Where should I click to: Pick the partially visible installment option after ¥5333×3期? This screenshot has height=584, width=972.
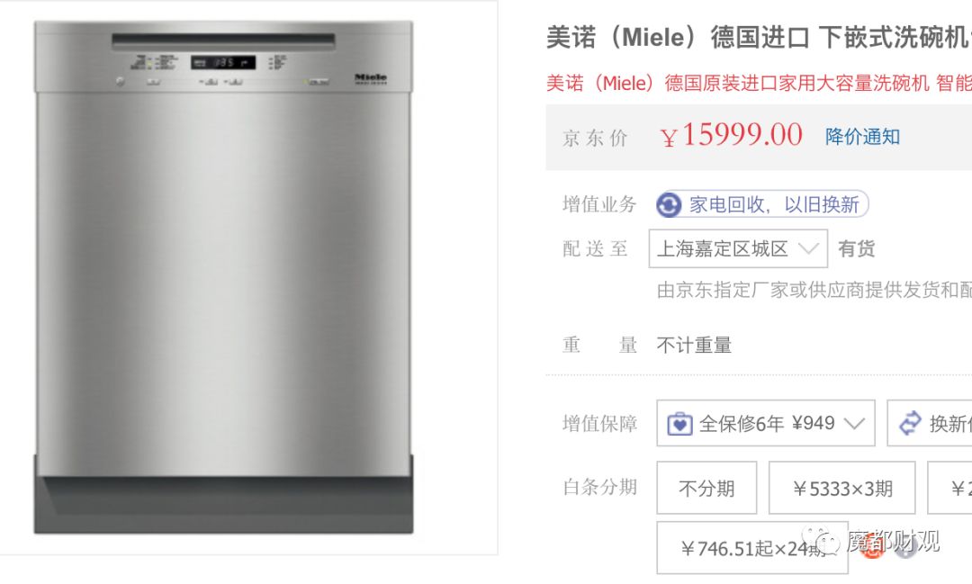951,489
